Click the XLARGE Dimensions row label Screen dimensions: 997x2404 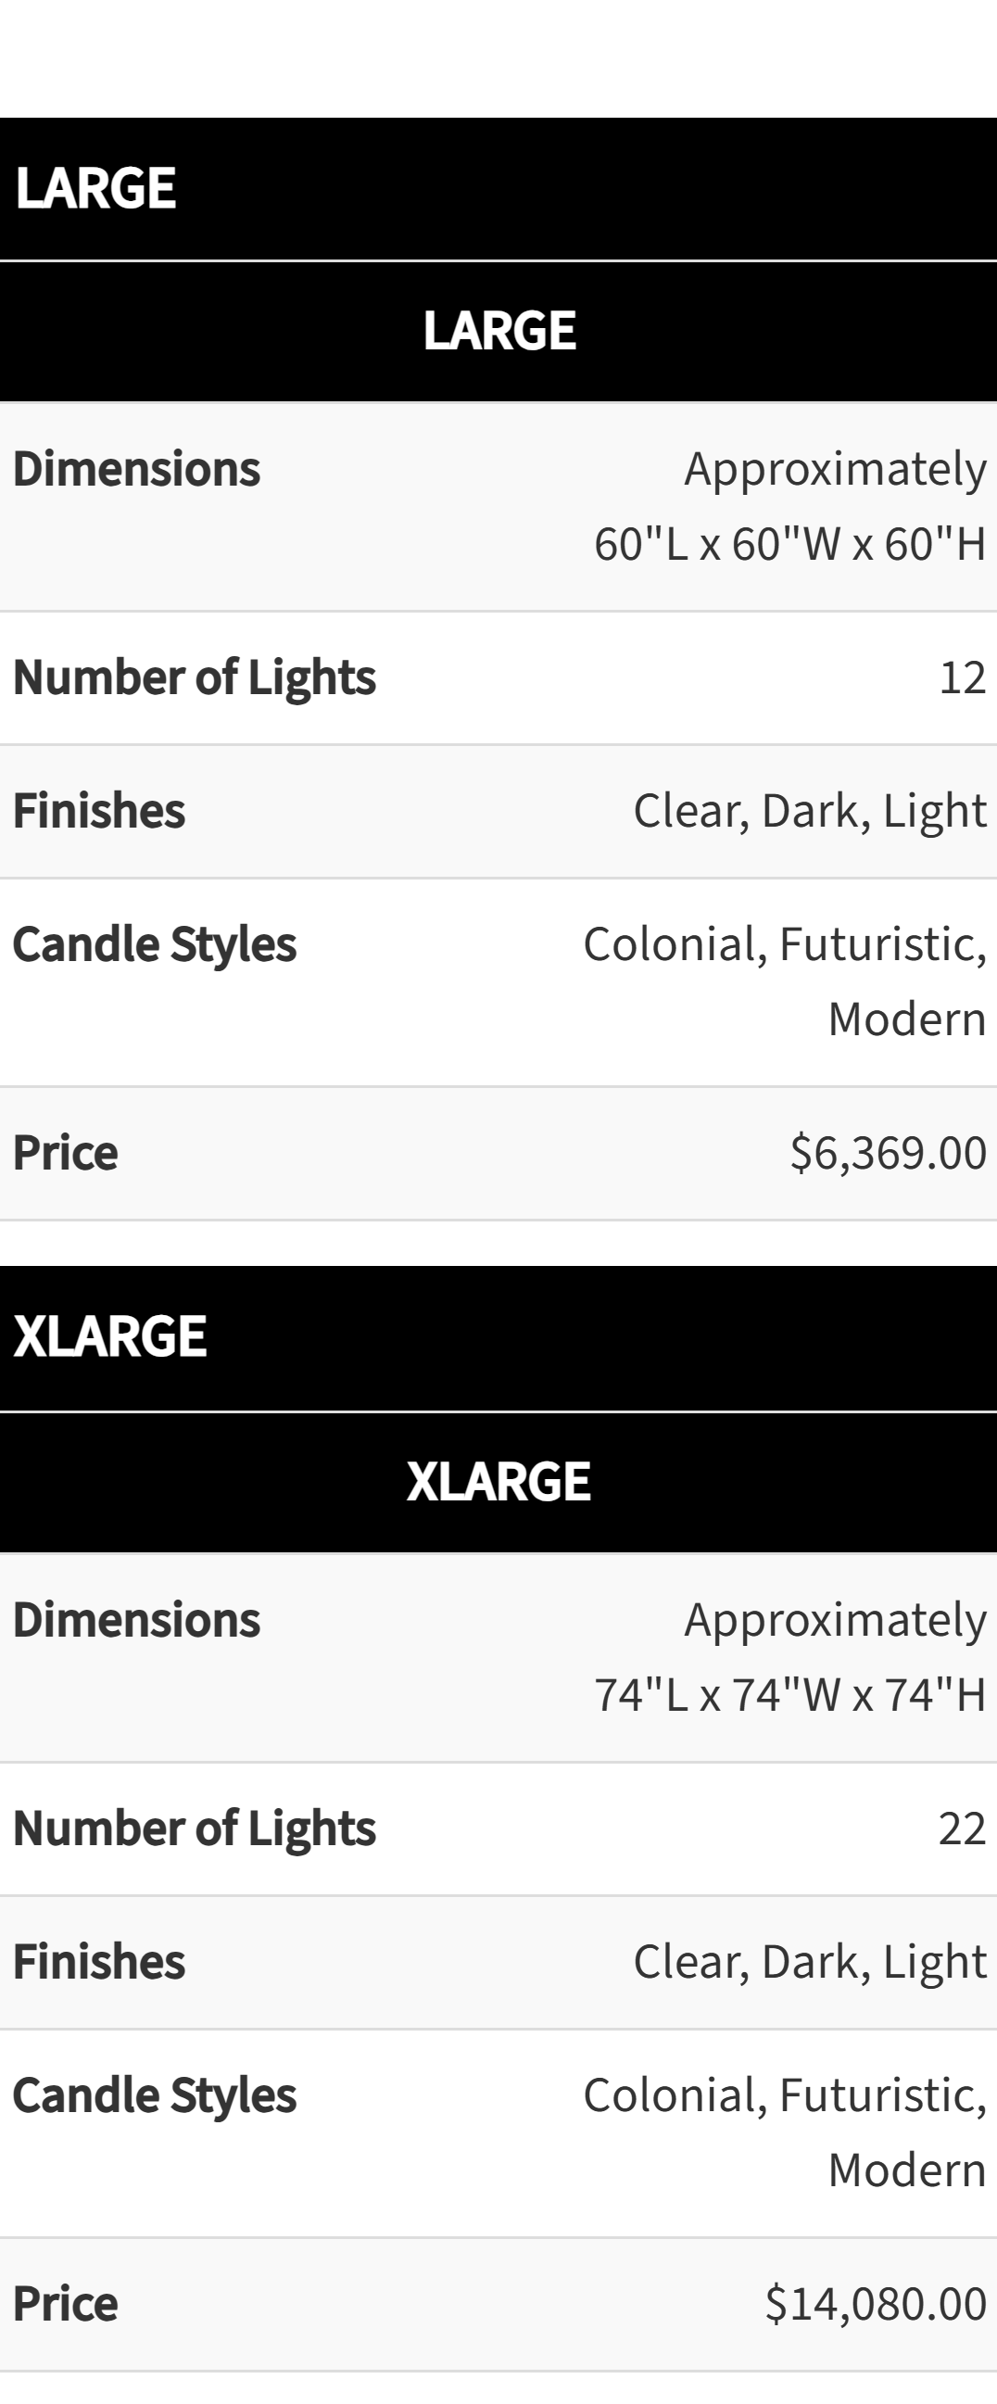coord(136,1619)
